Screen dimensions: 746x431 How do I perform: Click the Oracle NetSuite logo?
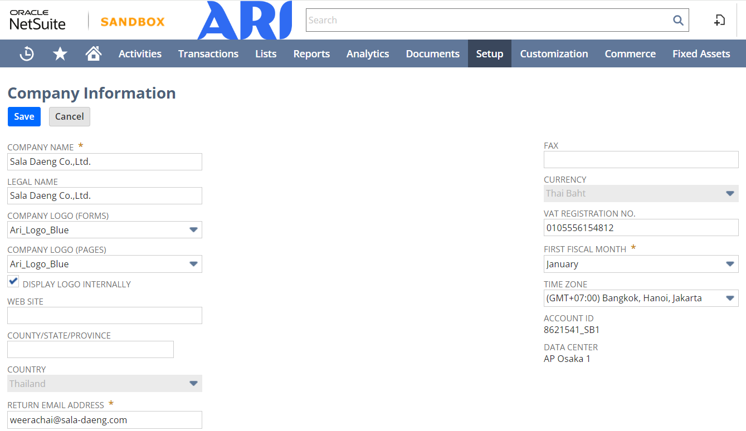37,20
